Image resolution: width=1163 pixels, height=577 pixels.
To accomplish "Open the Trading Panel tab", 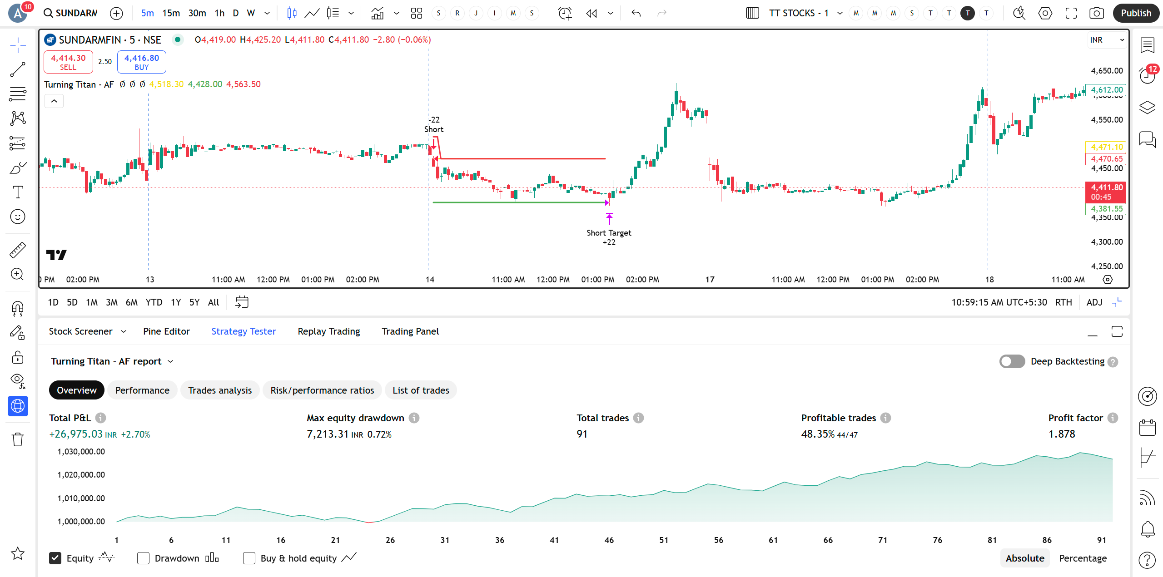I will (410, 331).
